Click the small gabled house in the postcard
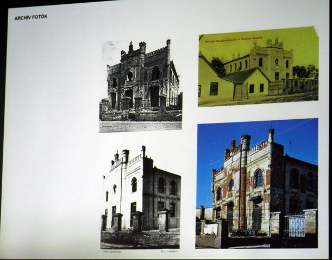Viewport: 332px width, 260px height. pos(248,81)
